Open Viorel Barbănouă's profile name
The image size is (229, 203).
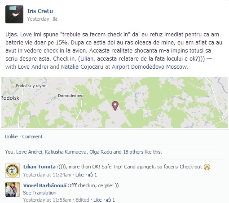click(45, 185)
